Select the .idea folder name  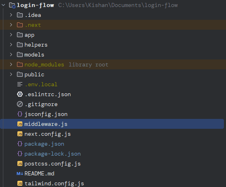click(33, 15)
